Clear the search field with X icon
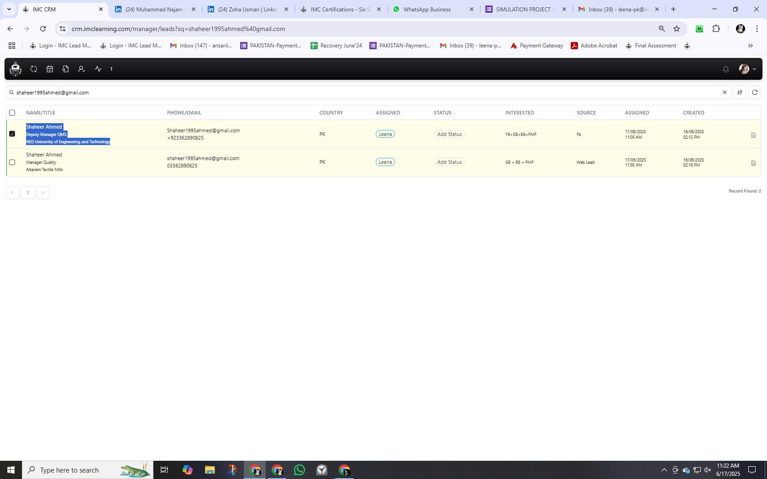This screenshot has height=479, width=767. (724, 93)
